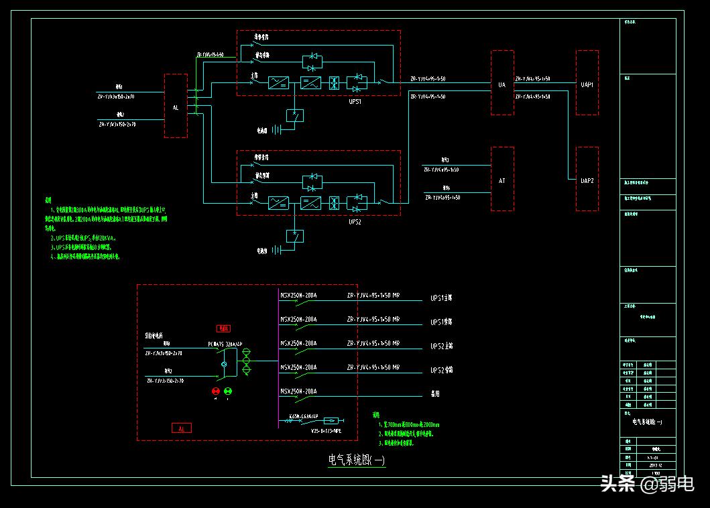This screenshot has width=710, height=508.
Task: Select the UPS1 battery breaker box
Action: (x=295, y=115)
